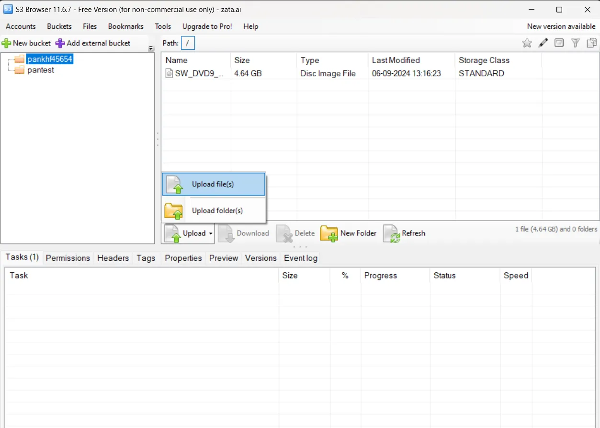The width and height of the screenshot is (600, 428).
Task: Click the STANDARD storage class cell
Action: pos(481,73)
